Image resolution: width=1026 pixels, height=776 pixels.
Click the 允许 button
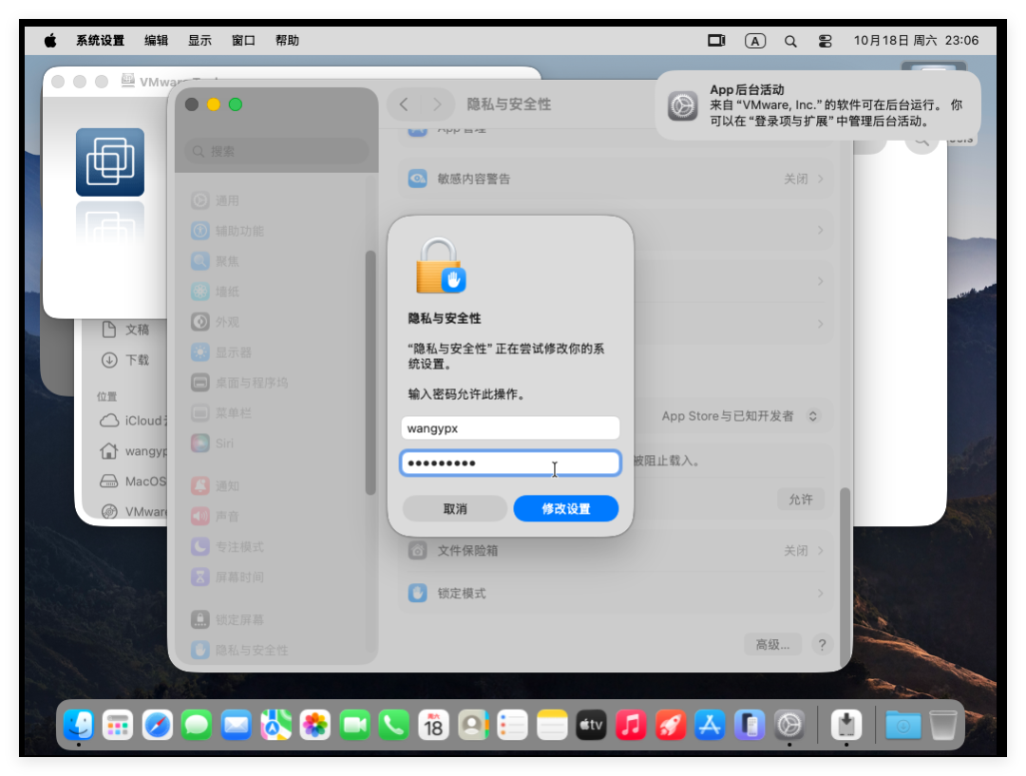pos(801,500)
